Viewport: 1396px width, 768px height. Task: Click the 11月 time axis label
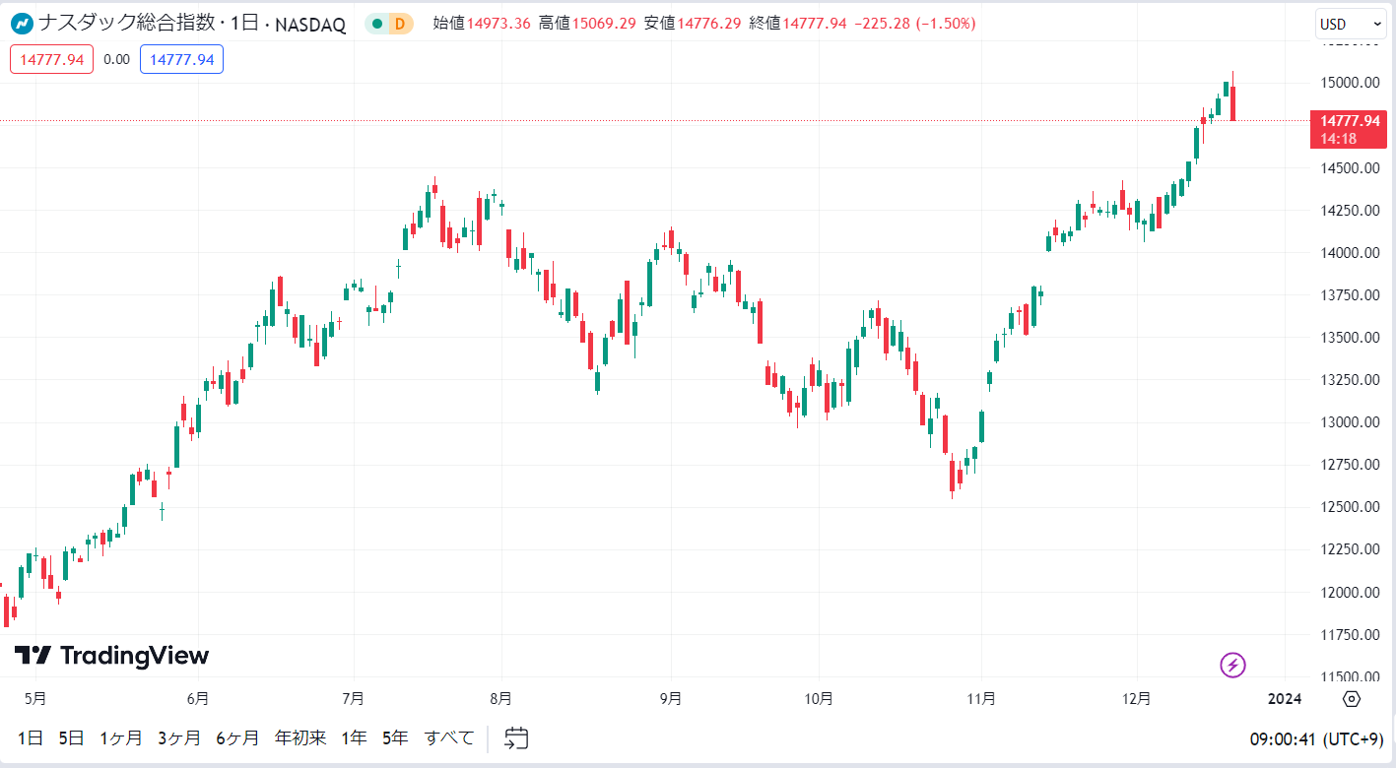[x=981, y=699]
